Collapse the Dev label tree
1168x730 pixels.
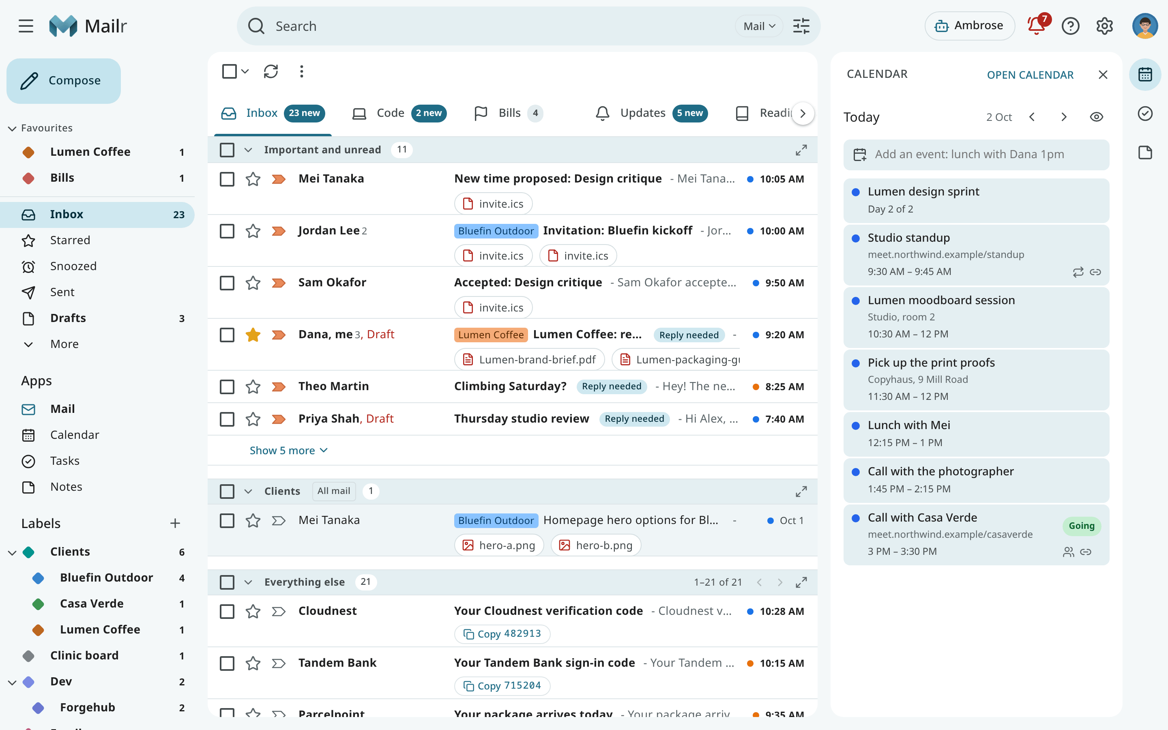[x=12, y=682]
